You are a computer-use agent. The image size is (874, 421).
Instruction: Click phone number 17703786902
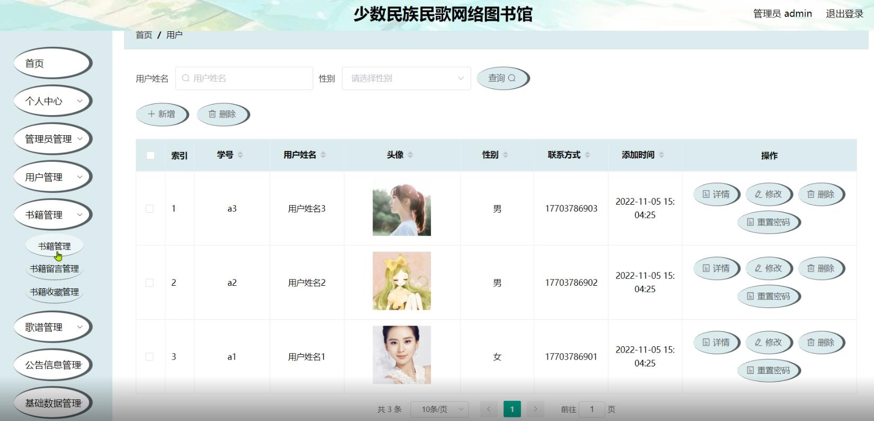pos(571,283)
